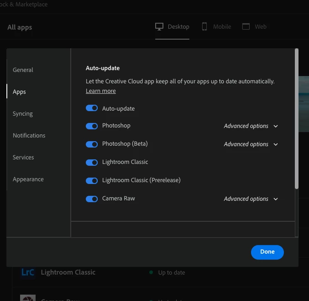Click the Desktop monitor icon
This screenshot has width=309, height=301.
click(159, 26)
